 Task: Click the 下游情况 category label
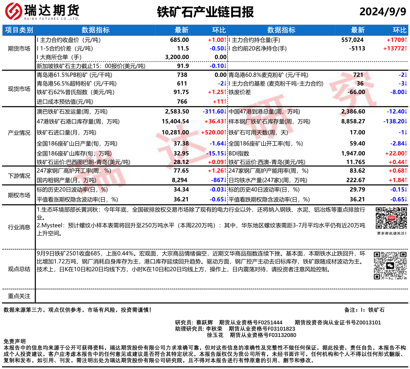pos(19,176)
